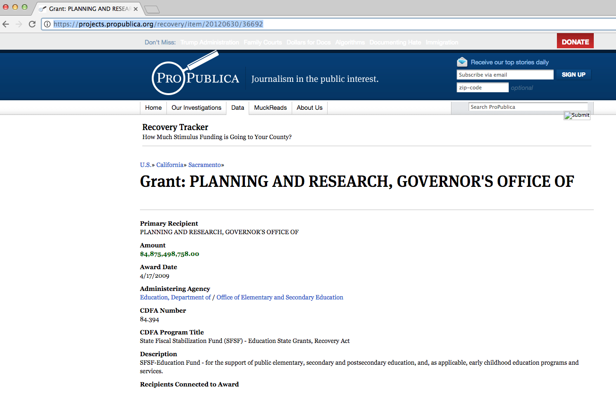
Task: Click the browser forward arrow
Action: 19,24
